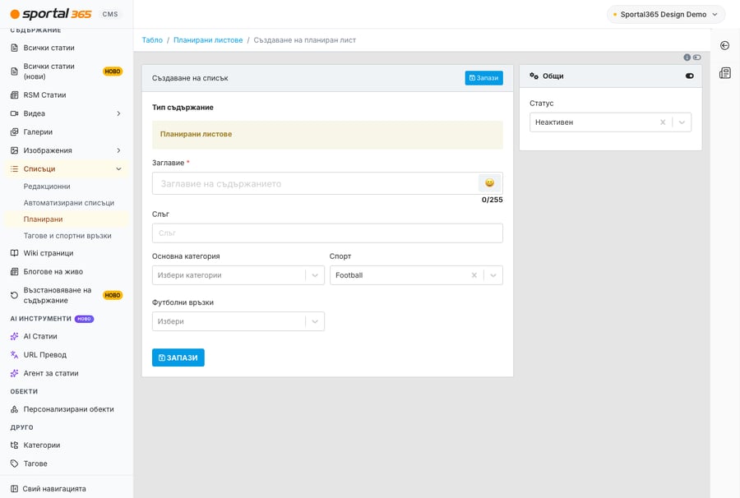Click the small Запази button in the form header

[x=483, y=78]
